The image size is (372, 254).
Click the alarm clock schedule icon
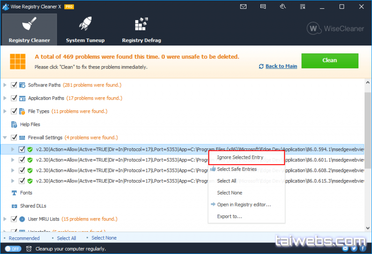point(29,249)
